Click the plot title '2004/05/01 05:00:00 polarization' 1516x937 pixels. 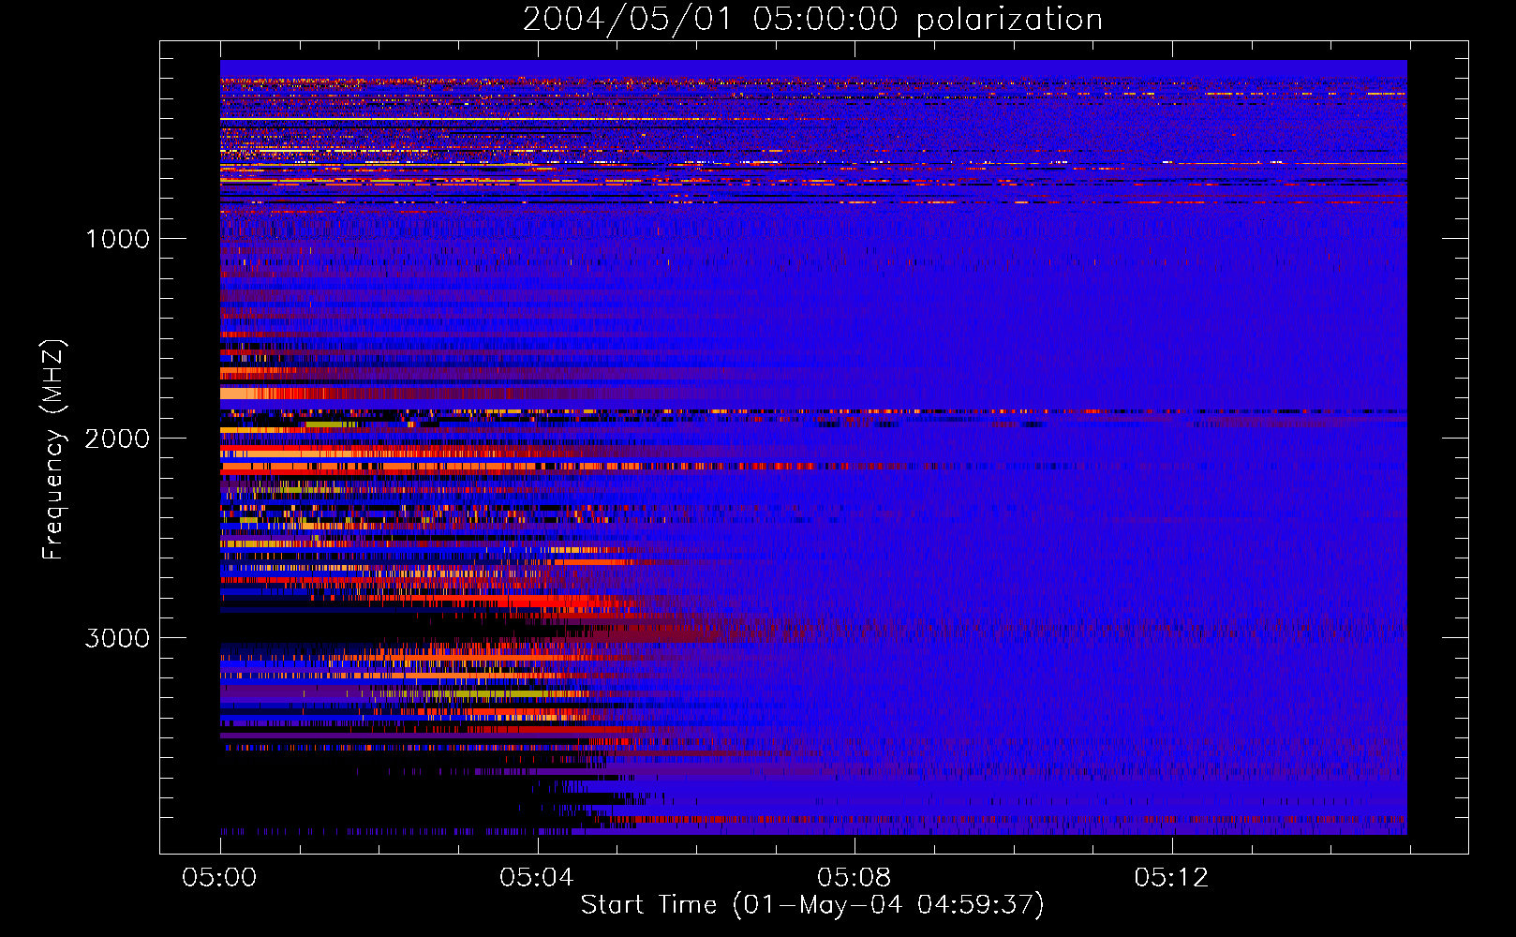(x=812, y=20)
